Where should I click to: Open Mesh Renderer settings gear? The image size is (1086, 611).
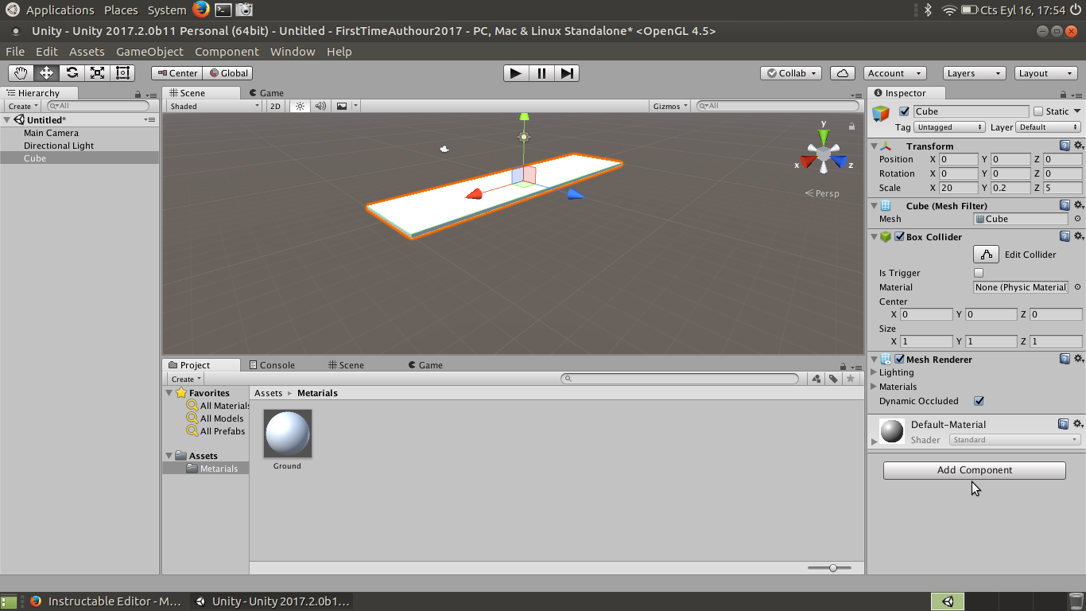[1079, 359]
